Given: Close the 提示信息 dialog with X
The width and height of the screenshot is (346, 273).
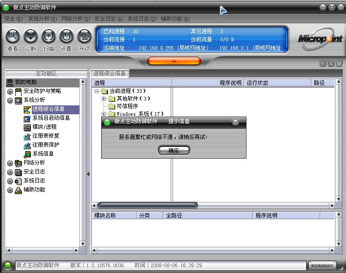Looking at the screenshot, I should (235, 122).
